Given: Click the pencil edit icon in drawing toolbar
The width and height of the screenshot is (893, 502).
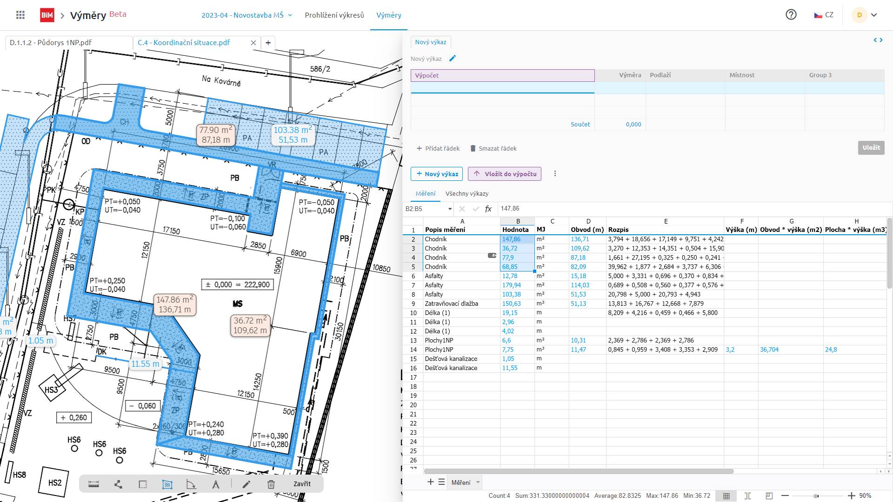Looking at the screenshot, I should coord(247,484).
